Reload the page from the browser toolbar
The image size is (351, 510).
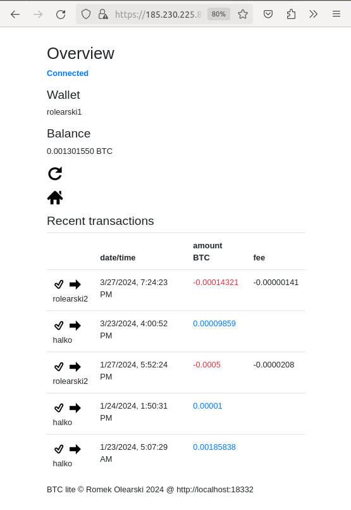pos(61,15)
